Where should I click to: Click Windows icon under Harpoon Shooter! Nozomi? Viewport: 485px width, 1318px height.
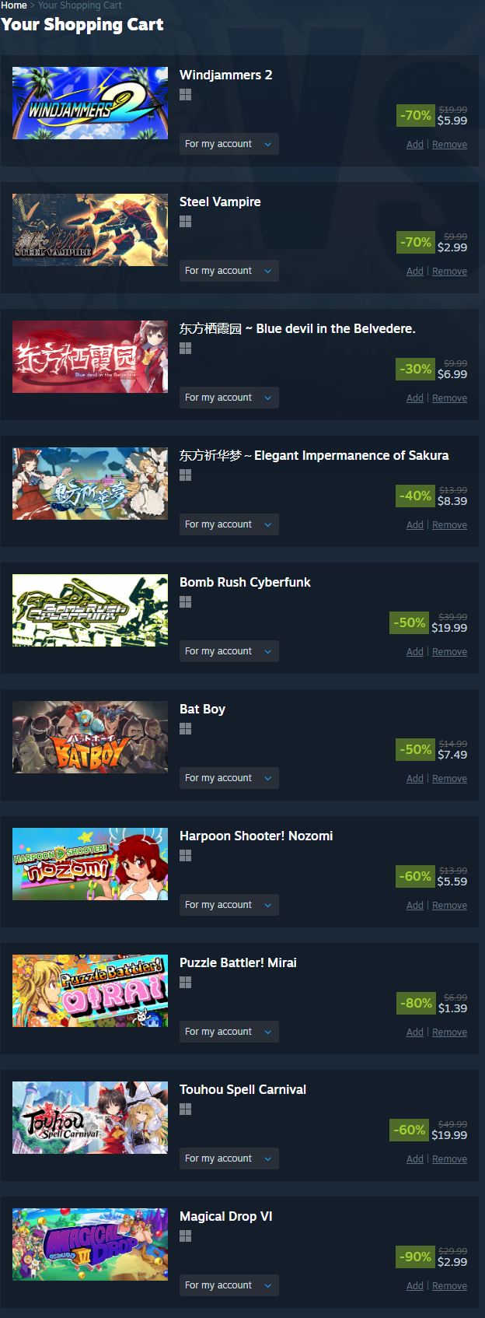(x=185, y=856)
